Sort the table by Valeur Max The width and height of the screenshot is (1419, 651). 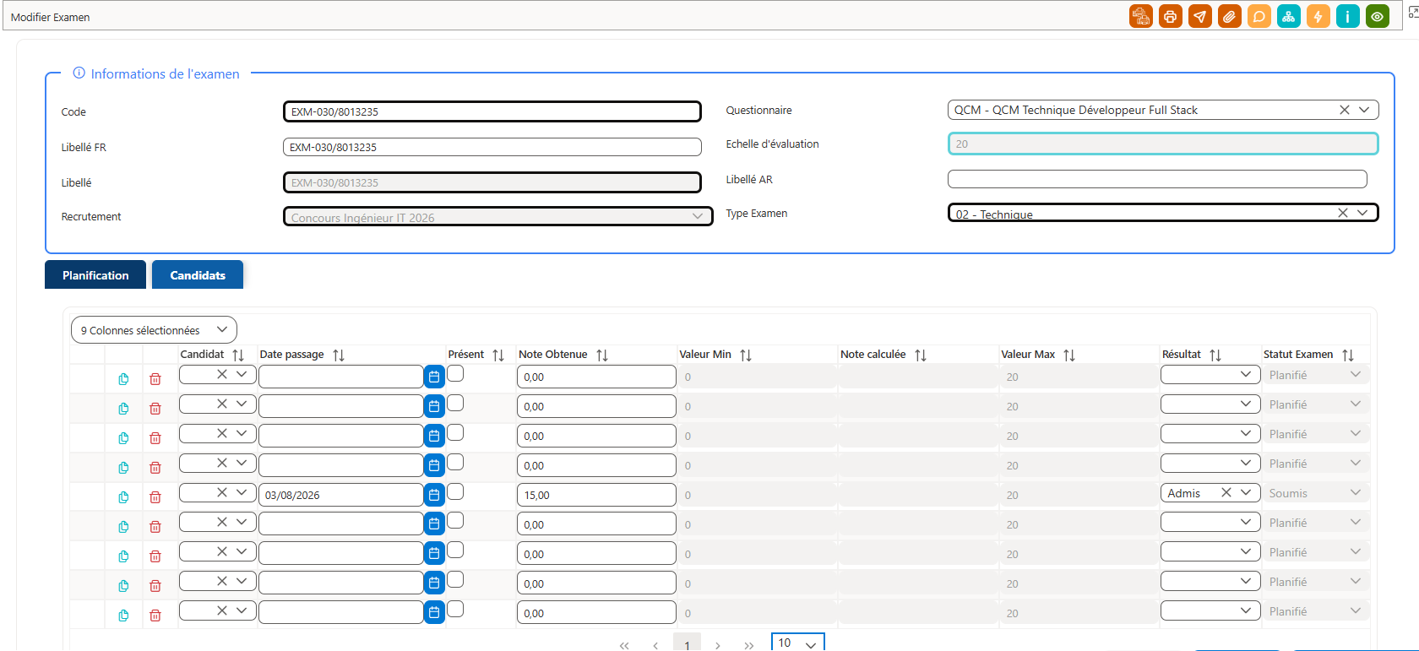click(x=1069, y=355)
